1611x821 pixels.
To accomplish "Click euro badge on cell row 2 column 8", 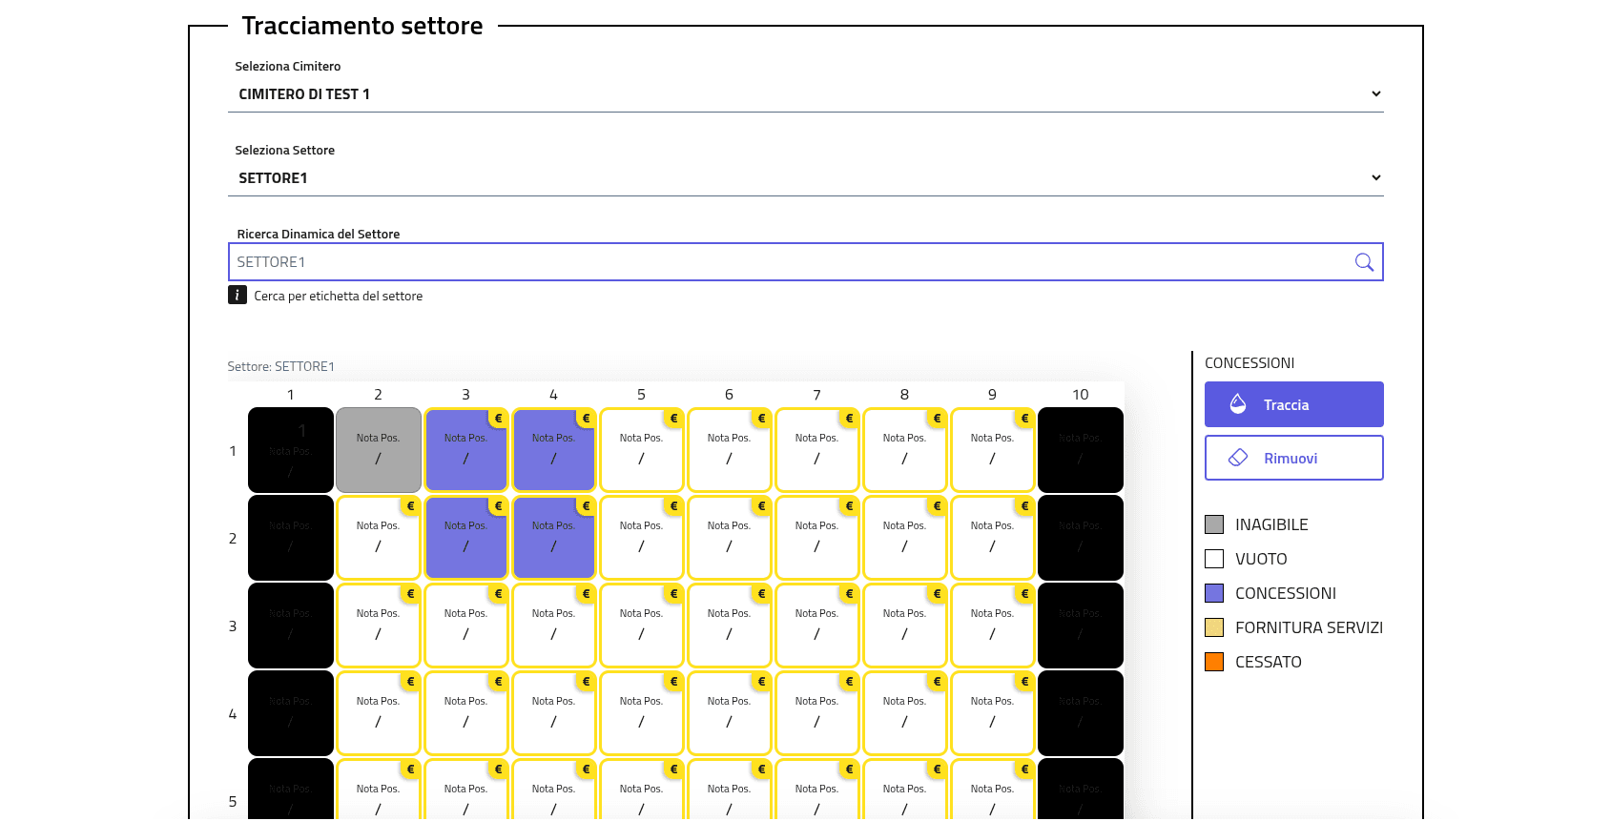I will coord(937,505).
